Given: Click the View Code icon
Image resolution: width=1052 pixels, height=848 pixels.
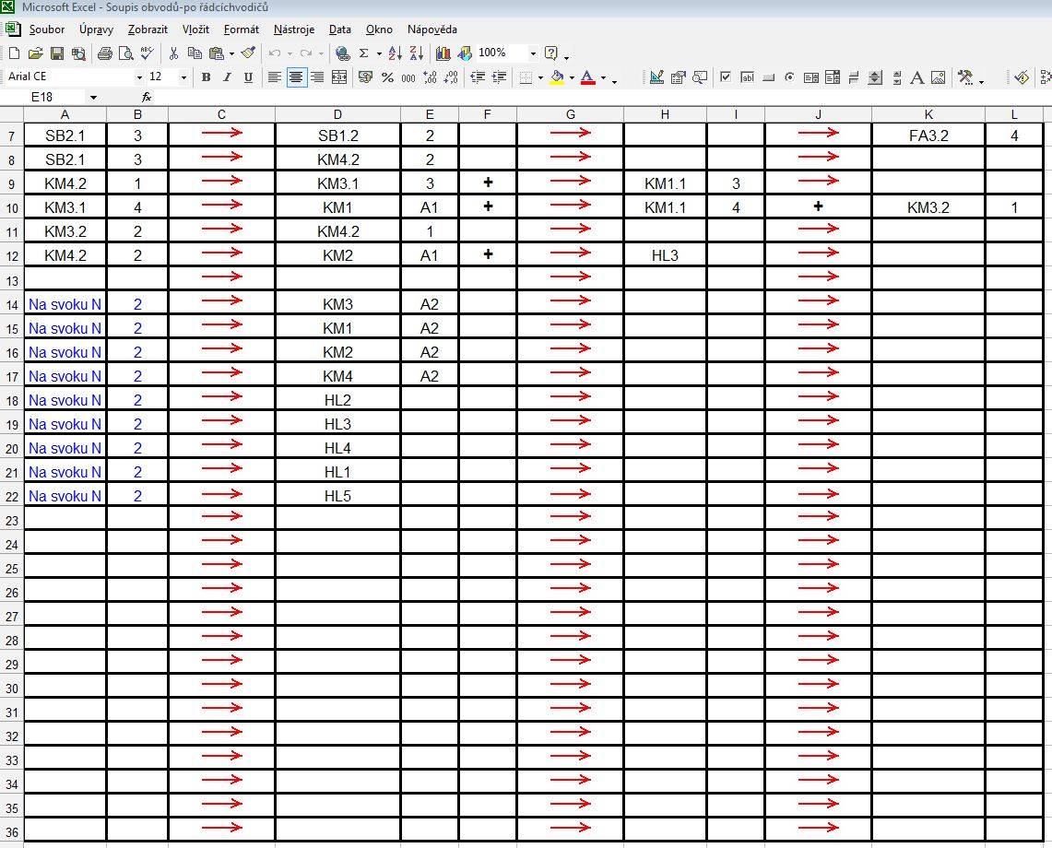Looking at the screenshot, I should (x=700, y=77).
